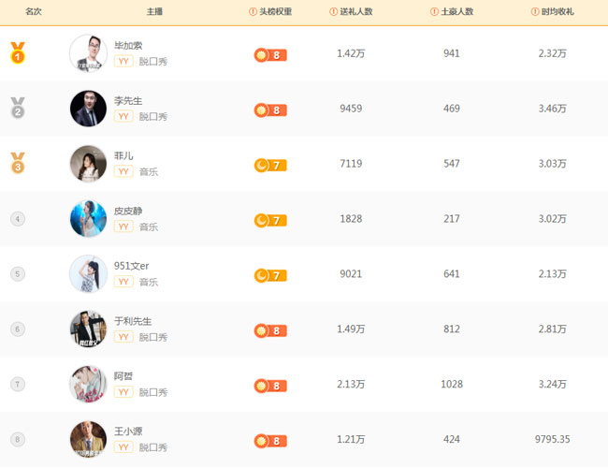Click 毕加索's sun level 8 badge
608x468 pixels.
click(x=270, y=55)
